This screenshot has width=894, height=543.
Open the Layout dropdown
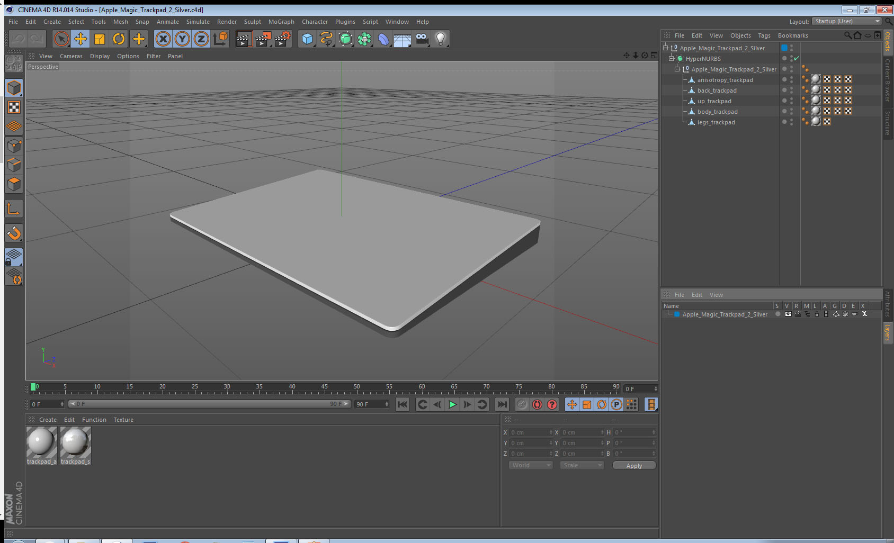[x=847, y=21]
